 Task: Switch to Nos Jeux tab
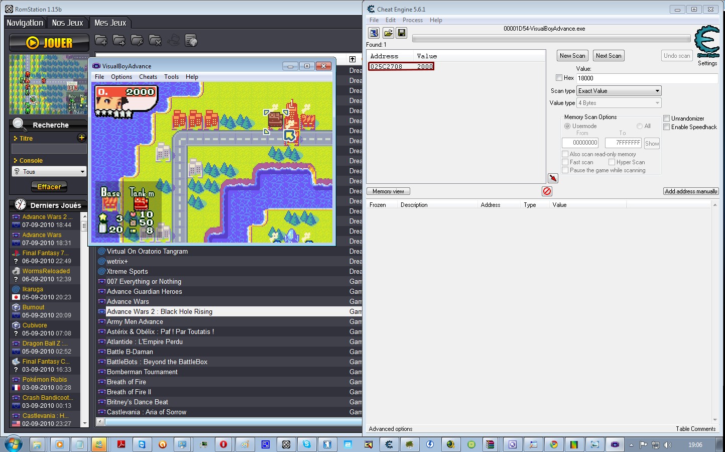point(68,23)
